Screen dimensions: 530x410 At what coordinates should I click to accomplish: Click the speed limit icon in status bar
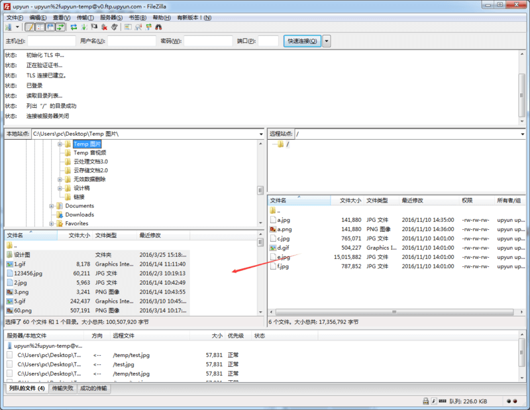pos(434,401)
